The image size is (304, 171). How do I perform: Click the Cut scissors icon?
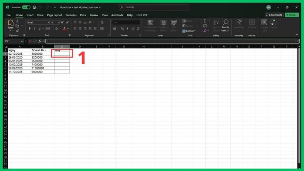[x=17, y=21]
